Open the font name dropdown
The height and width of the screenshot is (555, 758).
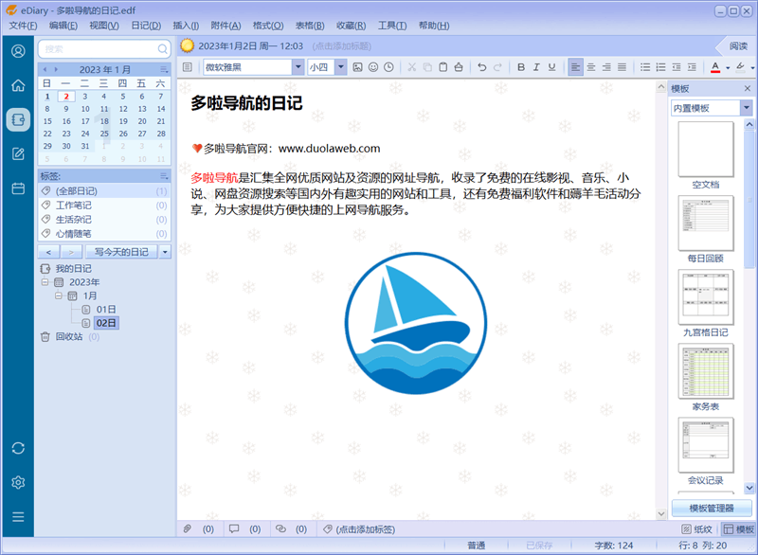point(298,67)
